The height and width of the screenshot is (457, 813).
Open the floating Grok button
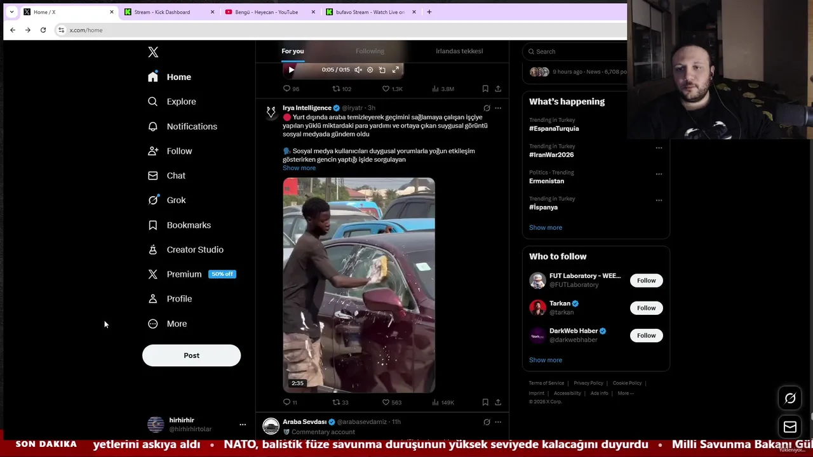[790, 399]
